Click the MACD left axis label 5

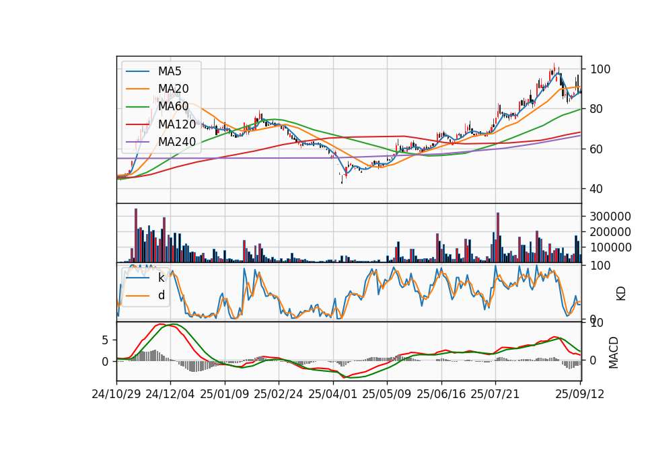pyautogui.click(x=105, y=340)
